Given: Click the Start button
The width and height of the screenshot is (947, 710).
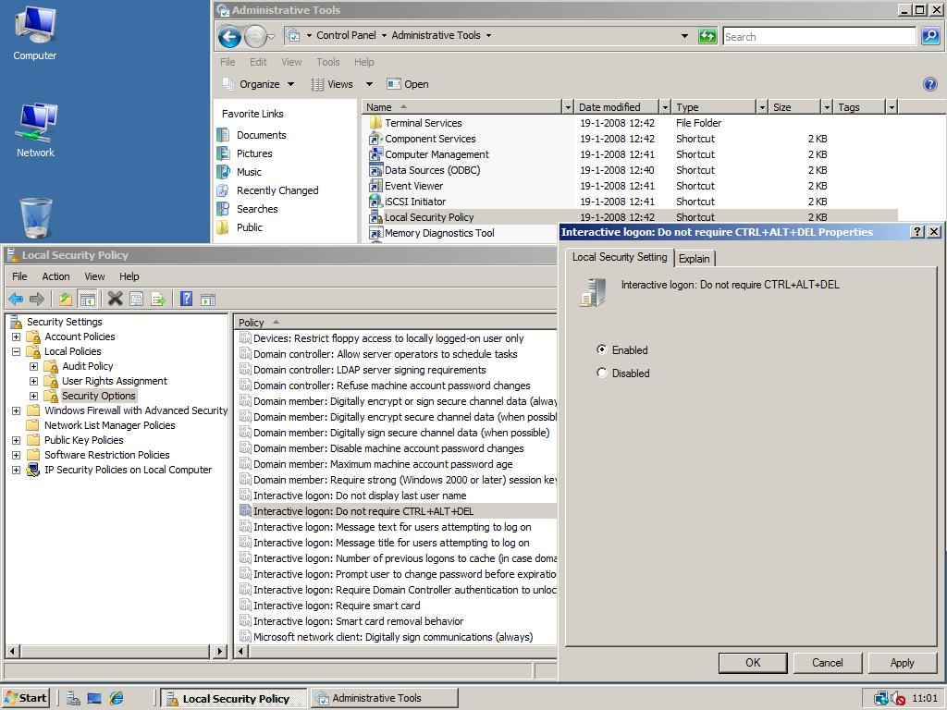Looking at the screenshot, I should click(26, 698).
